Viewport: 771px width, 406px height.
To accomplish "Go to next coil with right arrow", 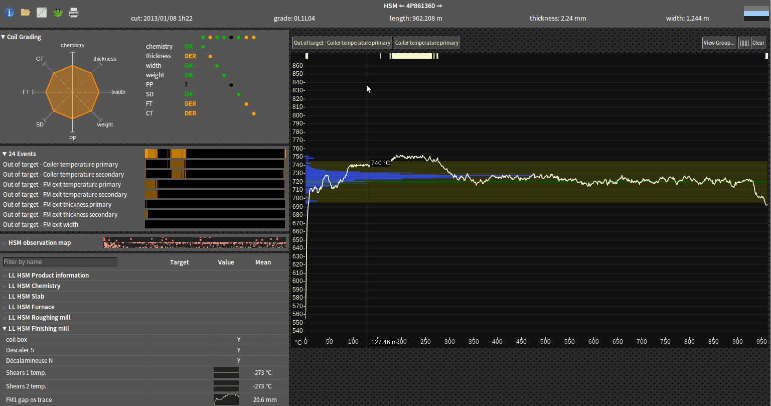I will [x=440, y=6].
